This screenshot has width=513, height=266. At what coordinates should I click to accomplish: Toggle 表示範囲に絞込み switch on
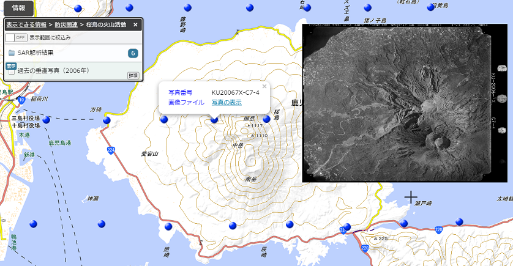(16, 37)
